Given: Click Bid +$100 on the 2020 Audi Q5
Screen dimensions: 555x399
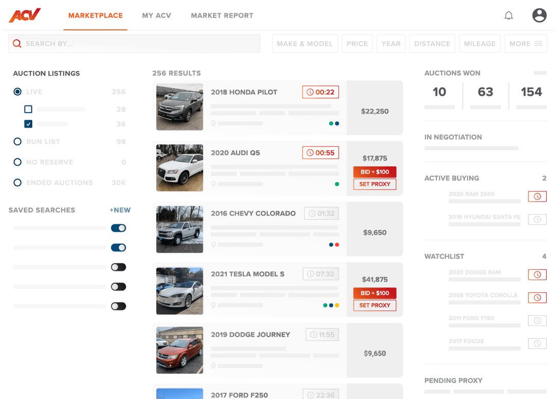Looking at the screenshot, I should tap(375, 172).
